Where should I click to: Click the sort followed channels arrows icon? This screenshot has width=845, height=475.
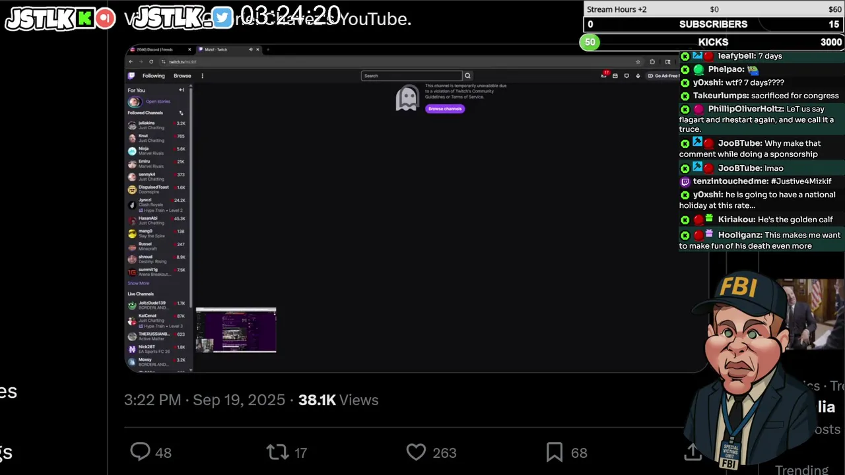[182, 113]
